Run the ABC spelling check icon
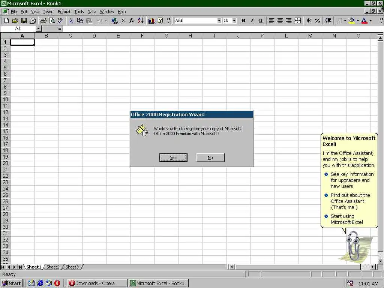This screenshot has width=384, height=288. tap(60, 21)
